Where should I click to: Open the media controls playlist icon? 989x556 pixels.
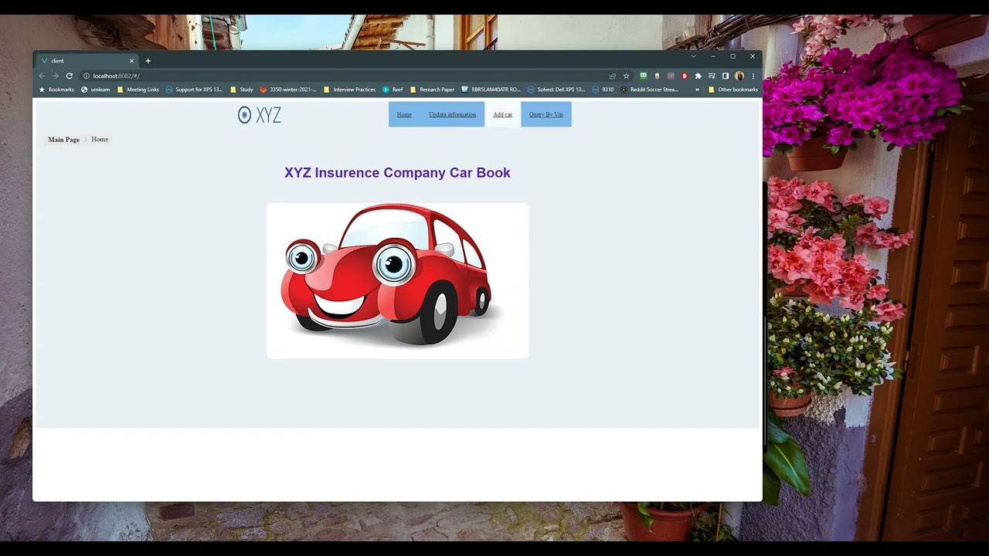[x=712, y=76]
